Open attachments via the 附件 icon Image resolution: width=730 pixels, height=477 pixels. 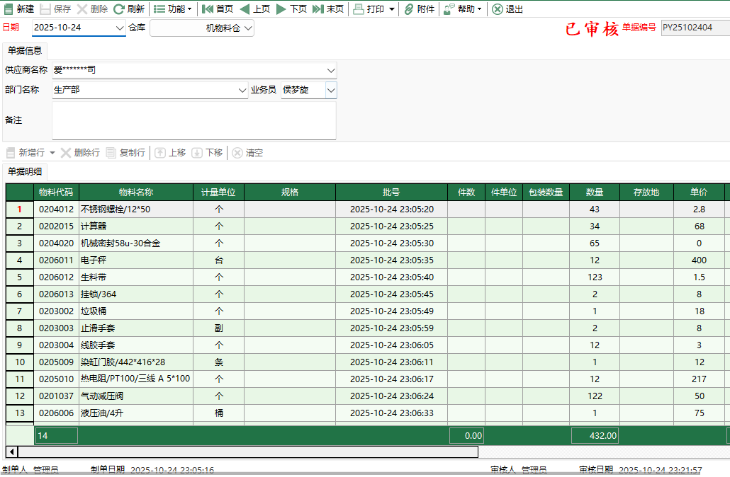418,10
